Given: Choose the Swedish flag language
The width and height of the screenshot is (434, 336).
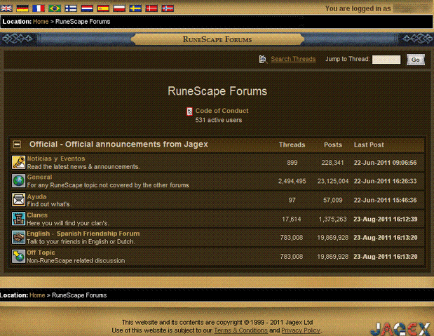Looking at the screenshot, I should pos(135,8).
